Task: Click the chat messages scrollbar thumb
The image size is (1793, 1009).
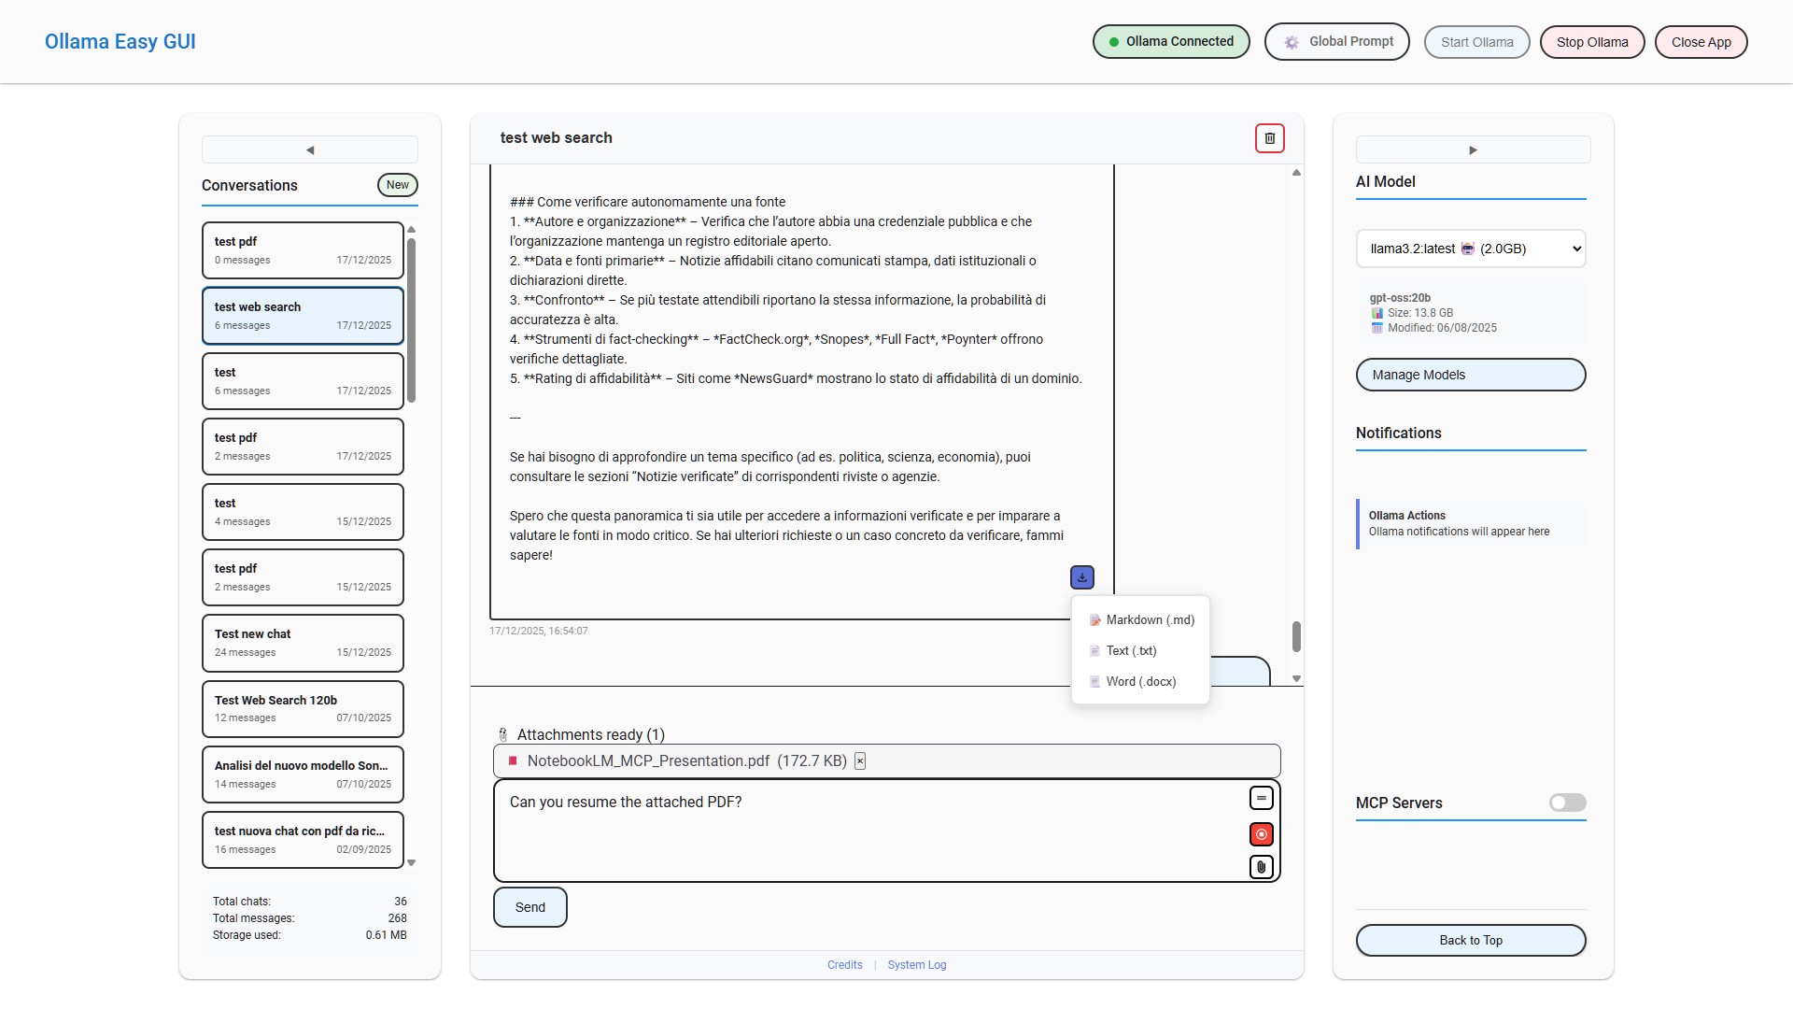Action: point(1296,636)
